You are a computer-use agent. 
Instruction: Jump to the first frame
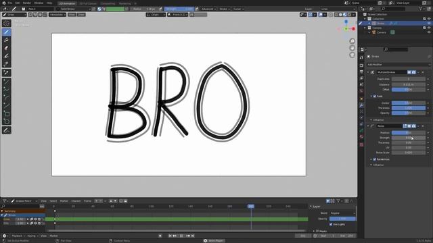170,236
